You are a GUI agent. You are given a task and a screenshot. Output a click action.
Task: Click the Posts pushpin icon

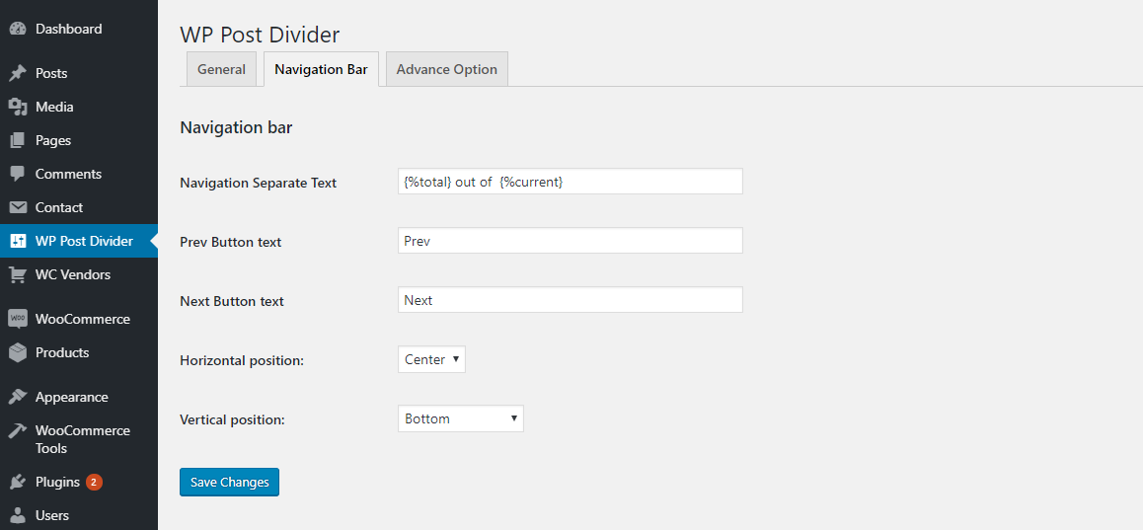(17, 73)
